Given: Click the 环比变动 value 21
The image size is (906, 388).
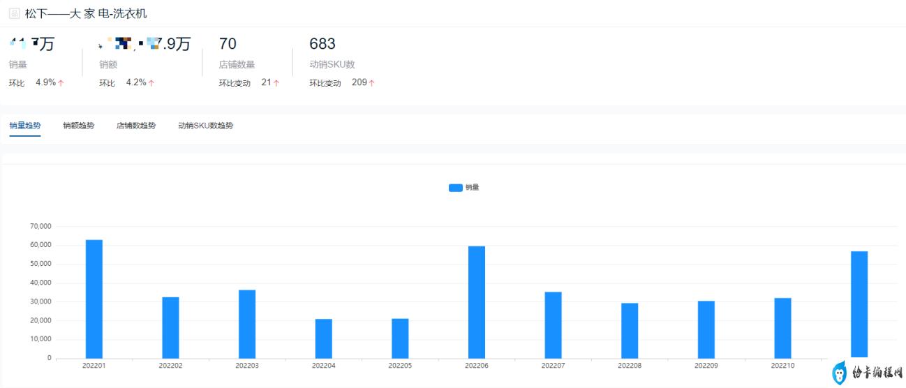Looking at the screenshot, I should (266, 82).
